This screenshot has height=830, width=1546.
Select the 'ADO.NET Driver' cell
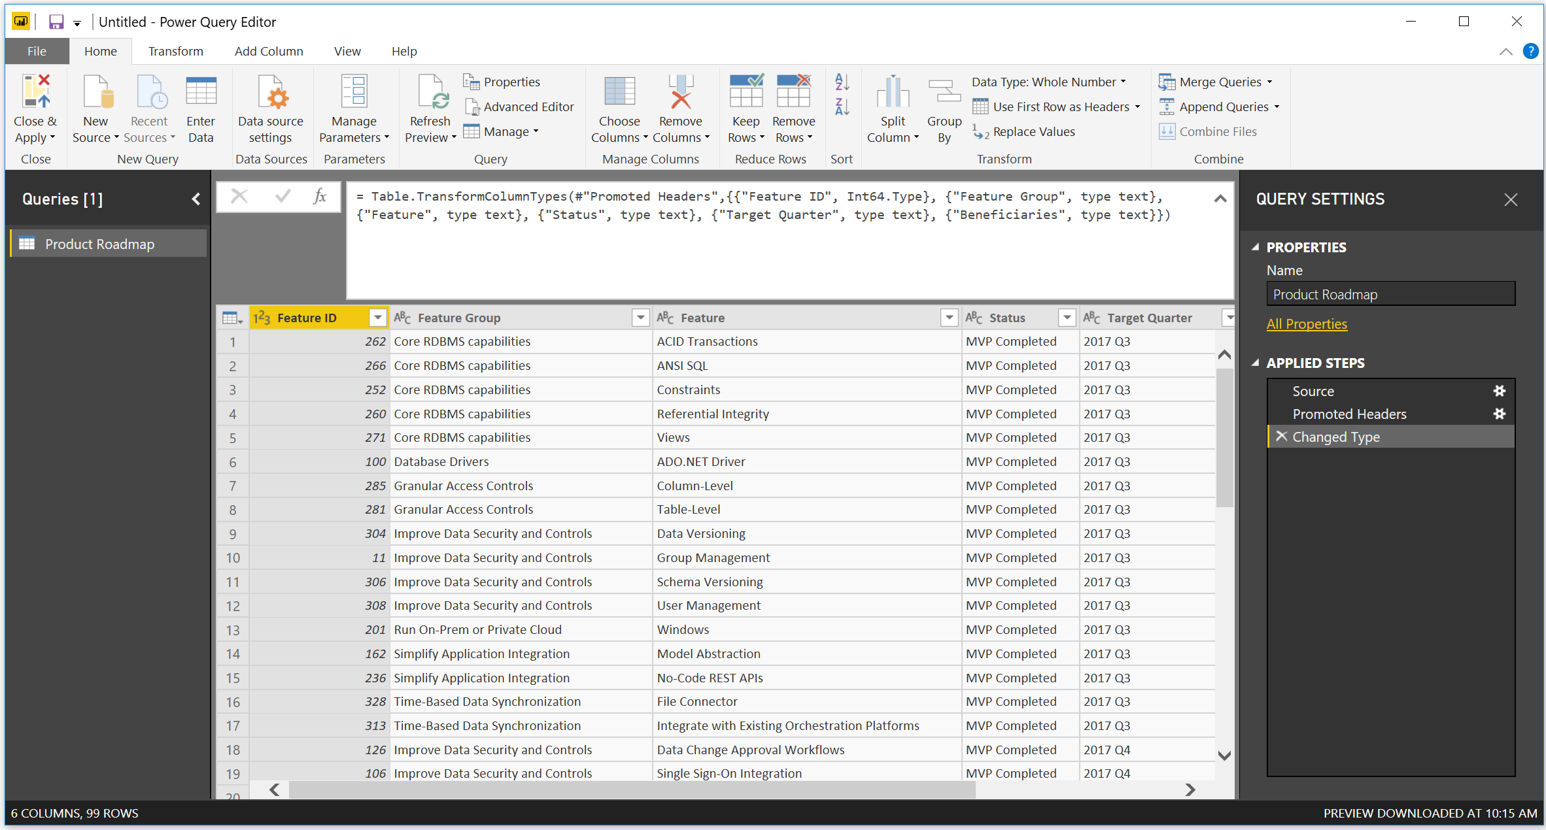pos(807,461)
